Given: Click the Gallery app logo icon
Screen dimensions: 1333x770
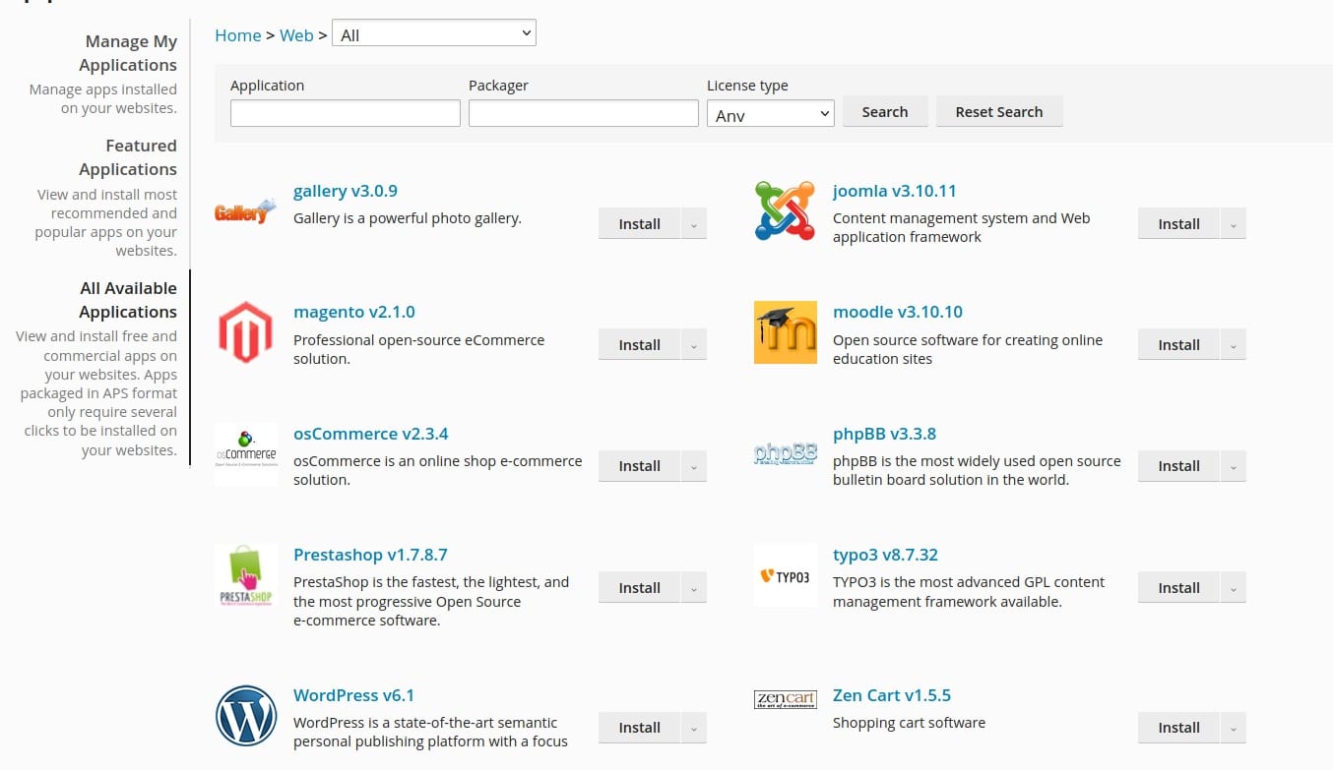Looking at the screenshot, I should (x=246, y=210).
